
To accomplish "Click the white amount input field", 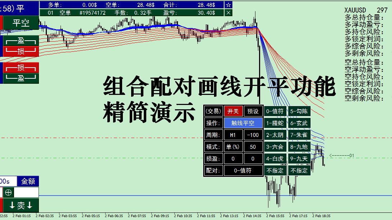I will click(26, 193).
